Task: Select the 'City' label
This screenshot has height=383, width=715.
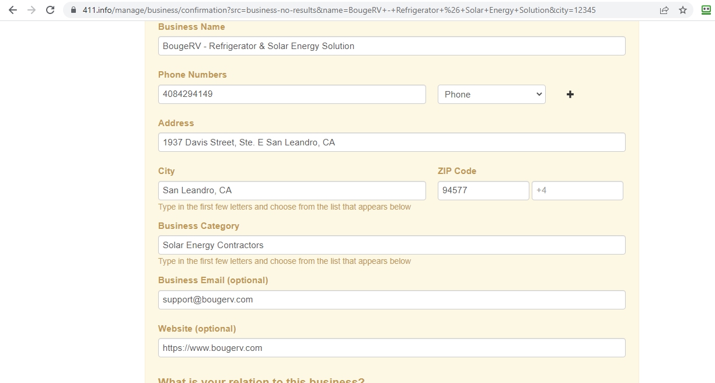Action: pos(166,171)
